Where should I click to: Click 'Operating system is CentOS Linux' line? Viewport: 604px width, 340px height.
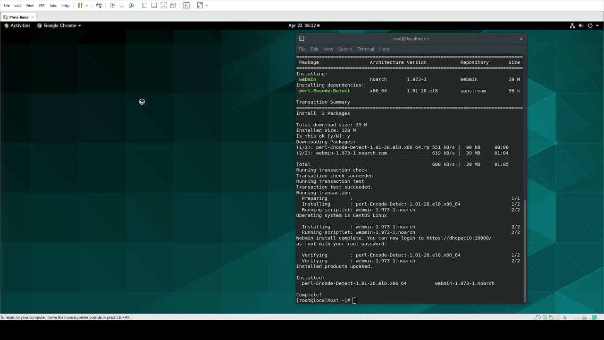click(342, 215)
